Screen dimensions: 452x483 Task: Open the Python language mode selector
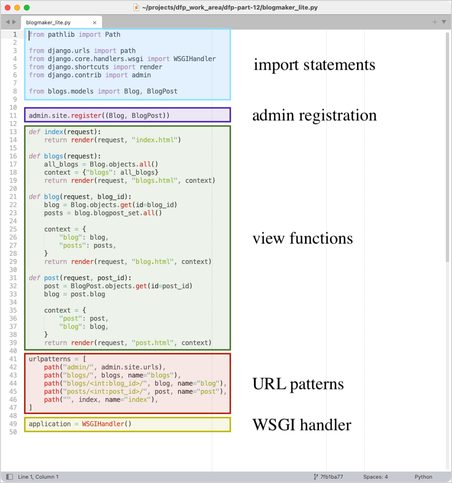(x=423, y=476)
